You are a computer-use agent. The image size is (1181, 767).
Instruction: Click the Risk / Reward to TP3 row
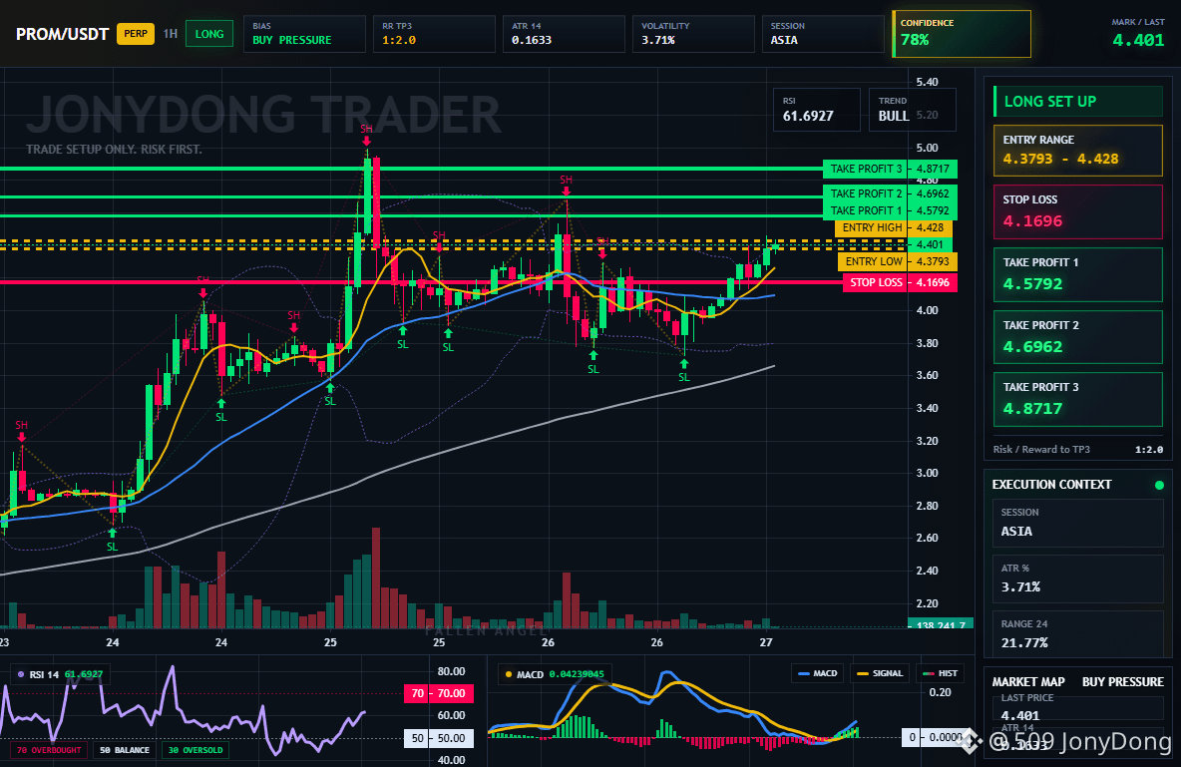click(x=1078, y=449)
